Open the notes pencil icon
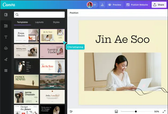 point(71,112)
